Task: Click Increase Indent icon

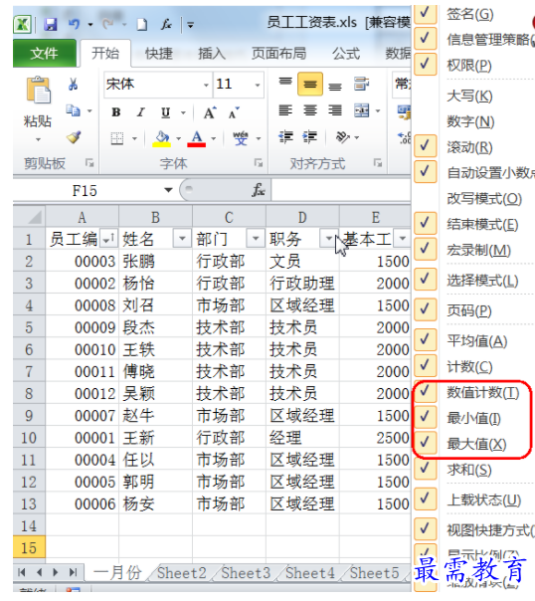Action: point(310,137)
